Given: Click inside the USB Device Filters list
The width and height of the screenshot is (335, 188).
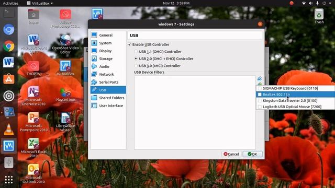Looking at the screenshot, I should [x=195, y=113].
